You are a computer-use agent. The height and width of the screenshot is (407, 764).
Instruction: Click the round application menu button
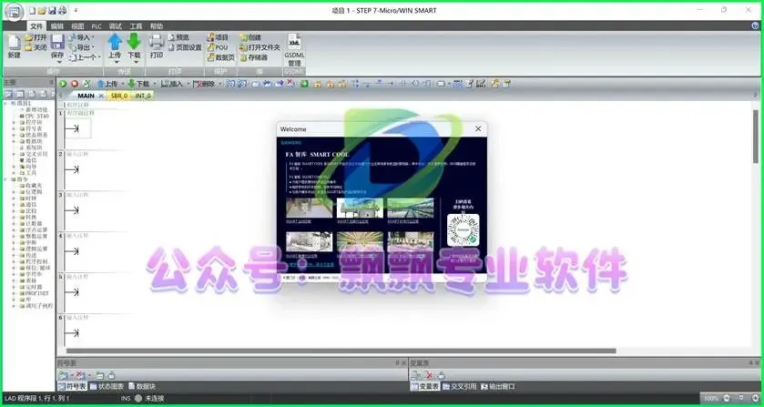click(15, 11)
